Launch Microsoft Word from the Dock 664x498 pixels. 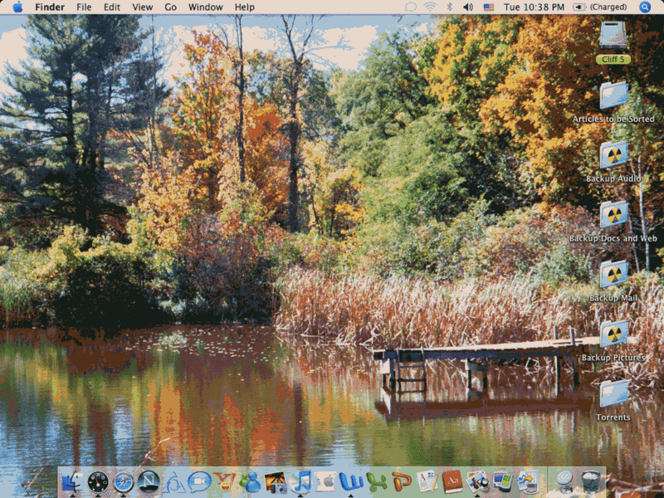click(351, 481)
